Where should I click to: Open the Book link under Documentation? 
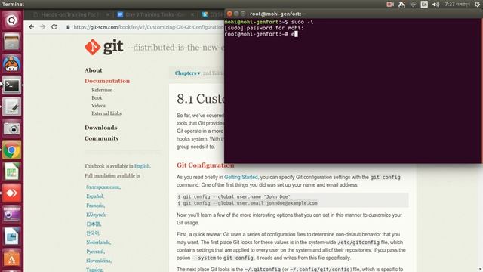click(x=97, y=97)
